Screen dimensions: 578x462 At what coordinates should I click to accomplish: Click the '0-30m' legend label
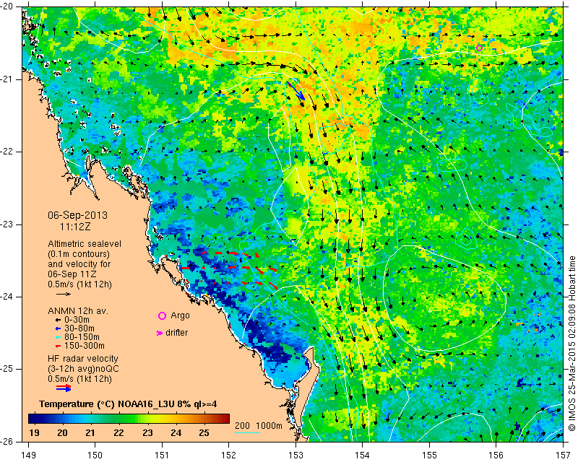77,320
